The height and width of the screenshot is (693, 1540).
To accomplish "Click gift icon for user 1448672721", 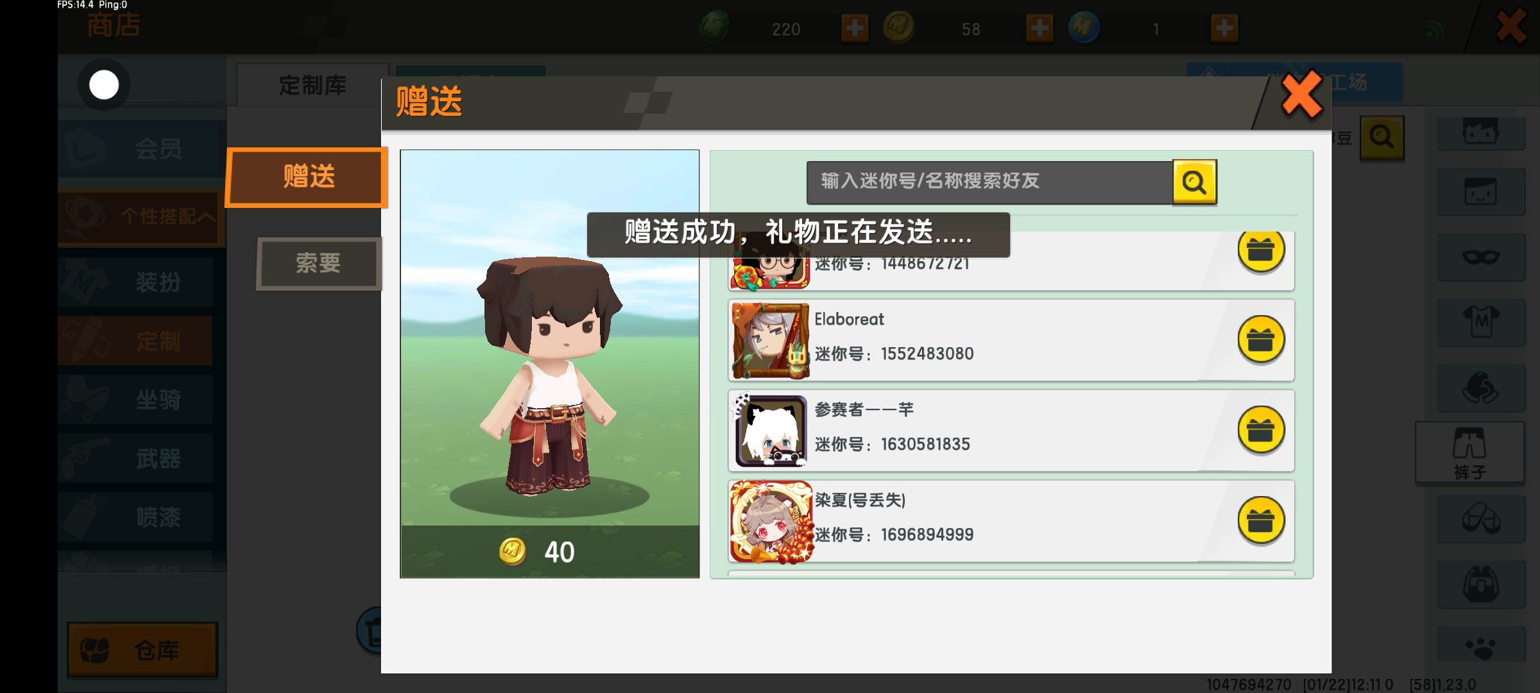I will [x=1260, y=250].
